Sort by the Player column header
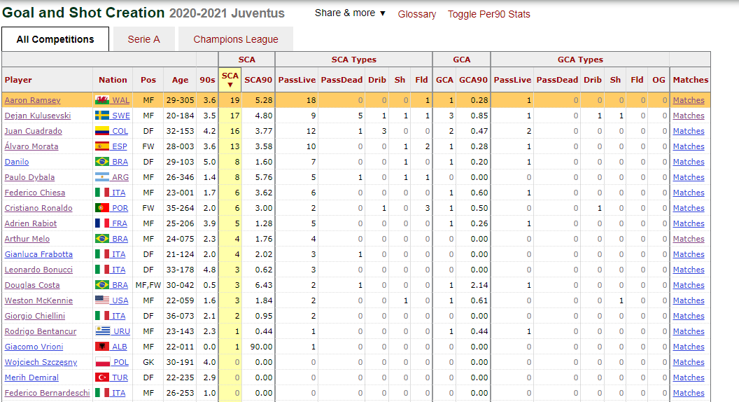 pyautogui.click(x=18, y=80)
